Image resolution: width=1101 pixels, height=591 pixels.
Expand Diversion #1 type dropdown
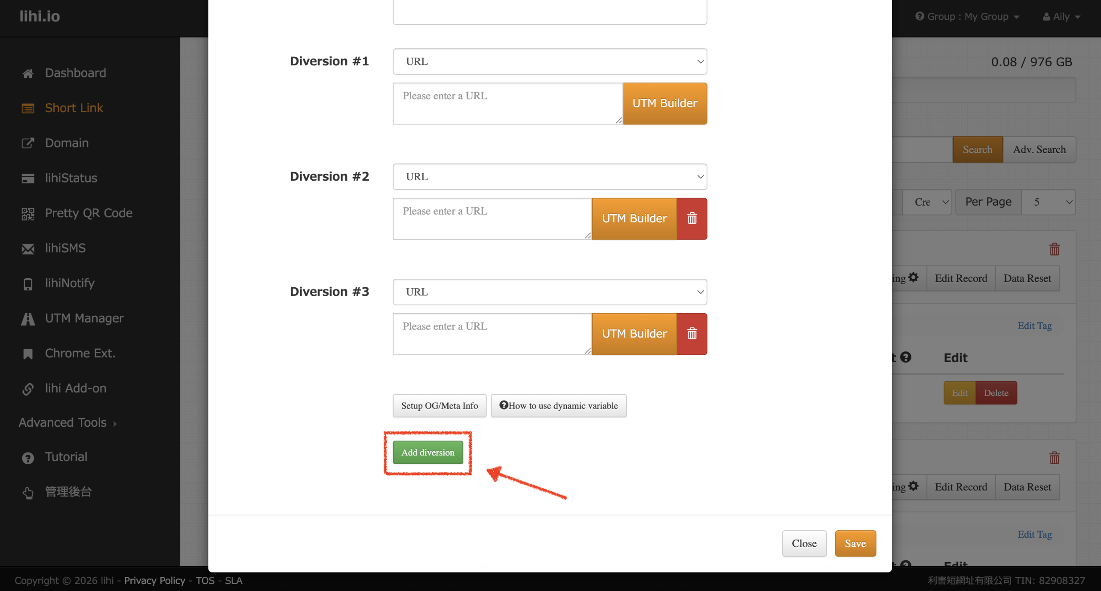point(549,62)
